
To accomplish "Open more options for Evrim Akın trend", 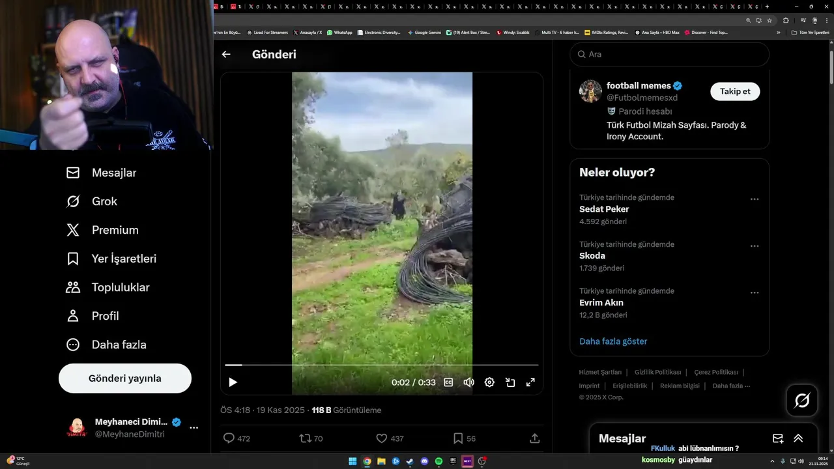I will [x=755, y=293].
